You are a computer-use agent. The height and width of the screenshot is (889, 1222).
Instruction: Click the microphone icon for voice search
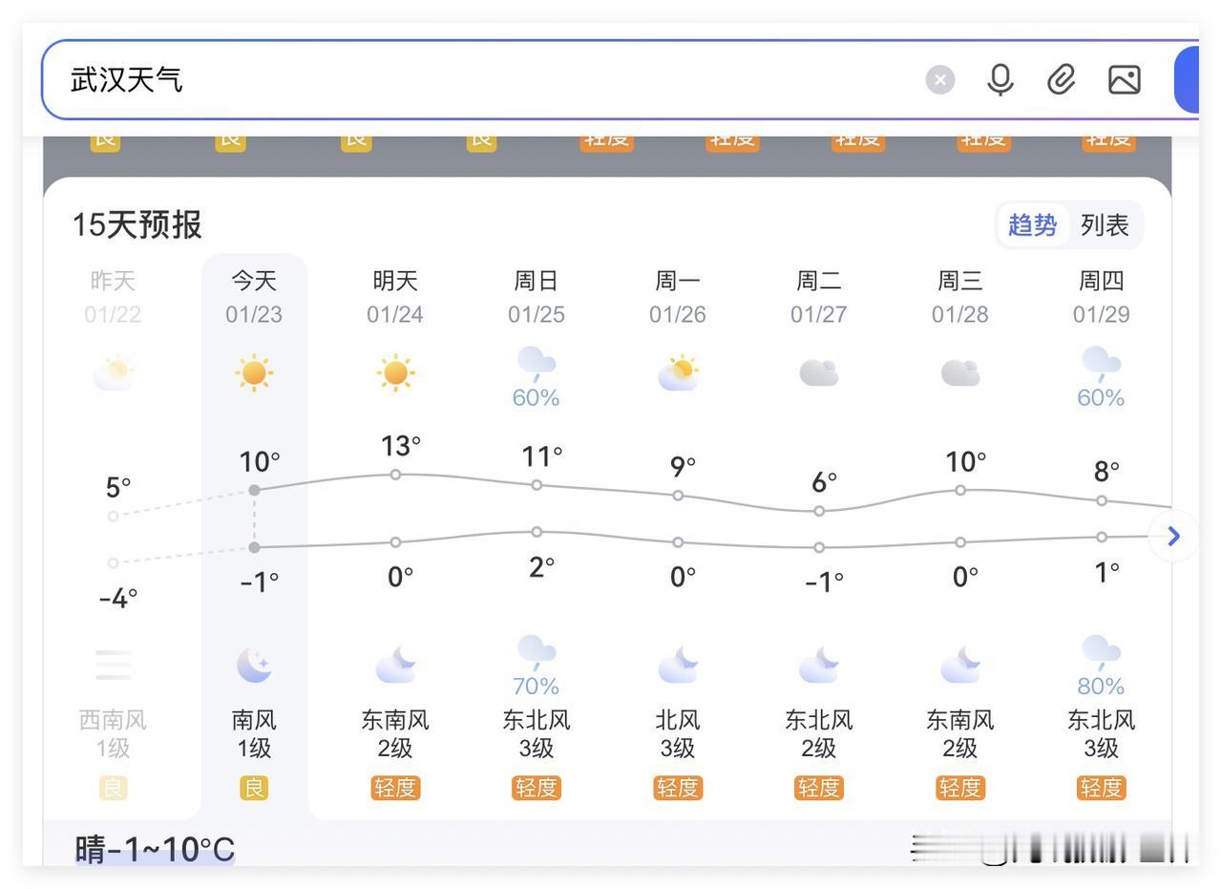click(1000, 80)
